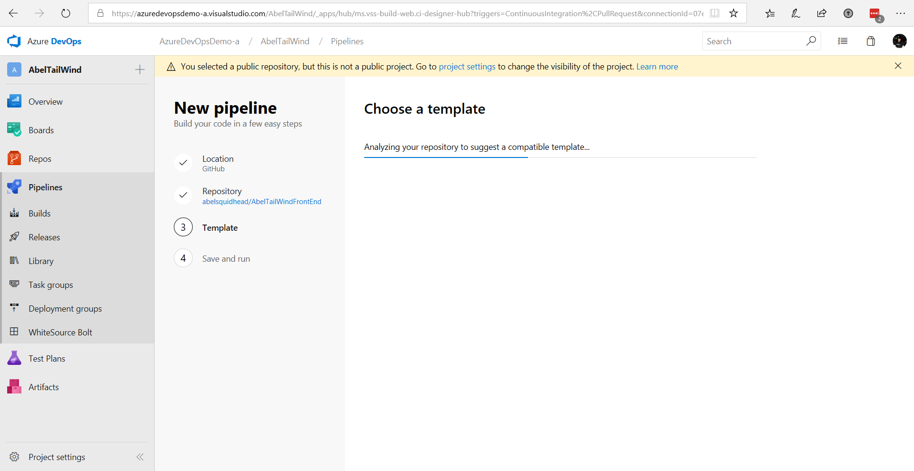Open Deployment groups under Pipelines
The width and height of the screenshot is (914, 471).
[77, 308]
